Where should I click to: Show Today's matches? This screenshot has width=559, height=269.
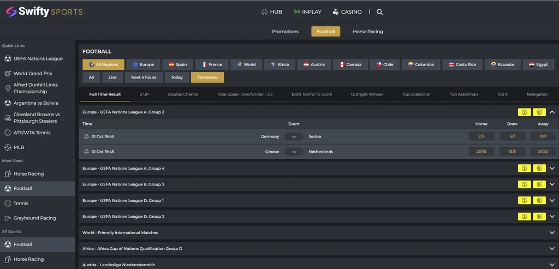[177, 77]
